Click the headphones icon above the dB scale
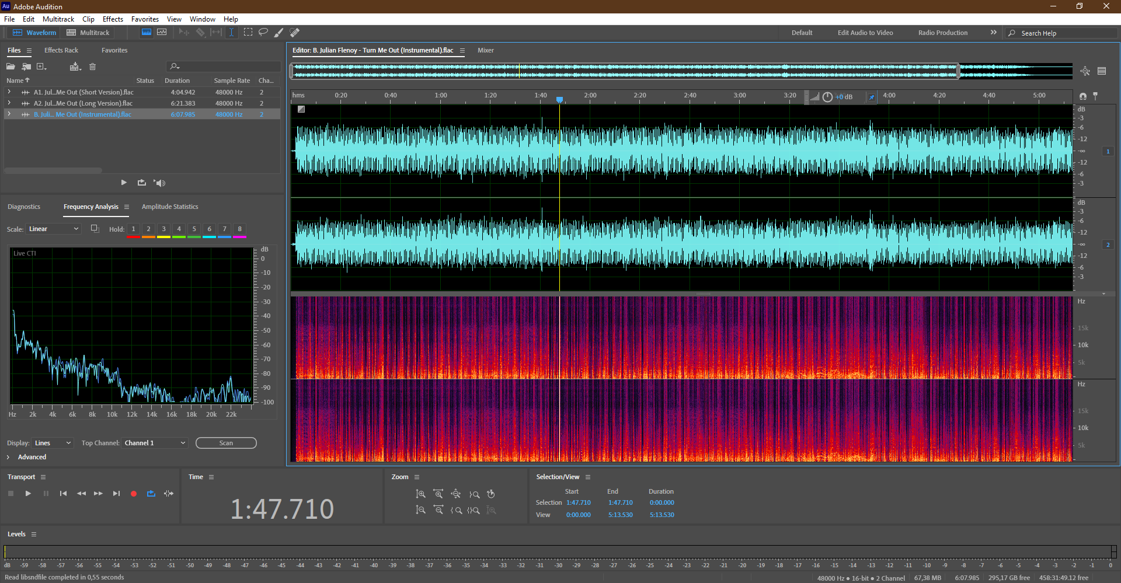Screen dimensions: 1121x583 [x=1083, y=96]
